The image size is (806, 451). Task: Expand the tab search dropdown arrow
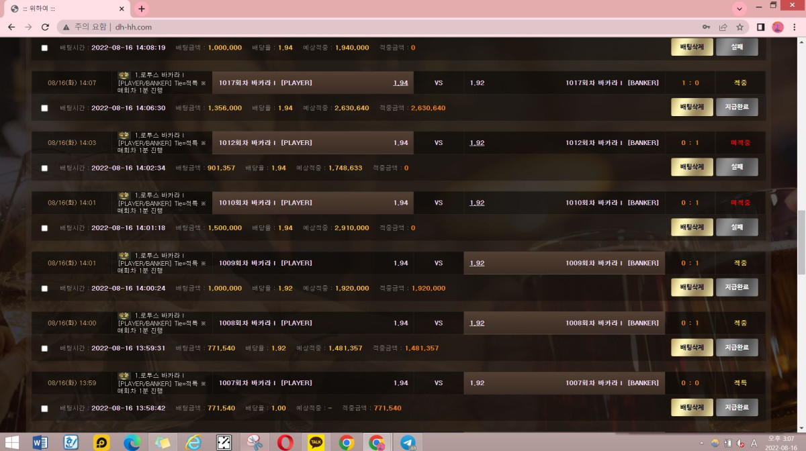(740, 9)
